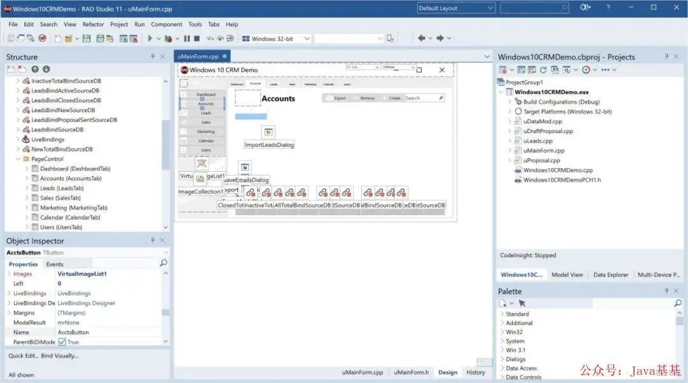The height and width of the screenshot is (383, 688).
Task: Click the red circle stop icon in toolbar
Action: point(42,39)
